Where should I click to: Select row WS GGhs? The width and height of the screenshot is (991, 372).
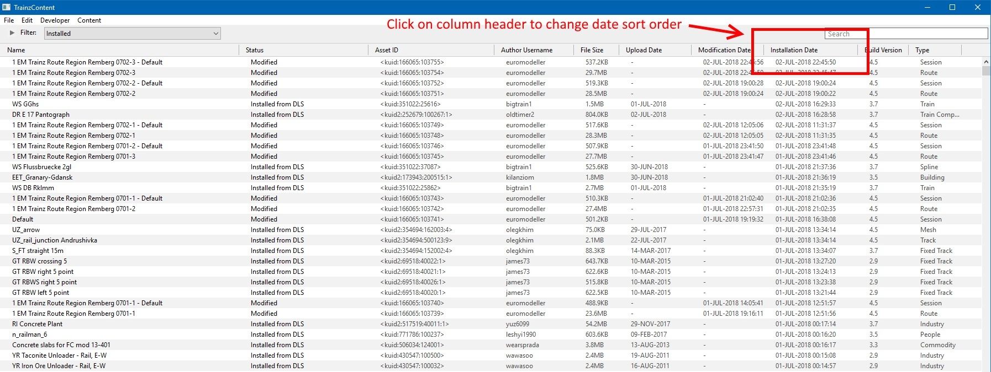point(492,104)
